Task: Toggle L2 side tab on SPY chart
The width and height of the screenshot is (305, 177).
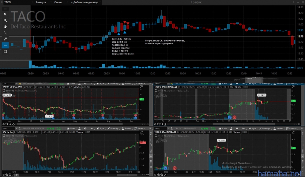Action: pyautogui.click(x=151, y=167)
